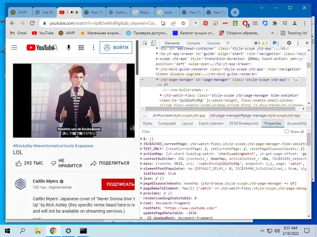Open YouTube settings three-dot menu
The width and height of the screenshot is (317, 237).
[x=93, y=48]
